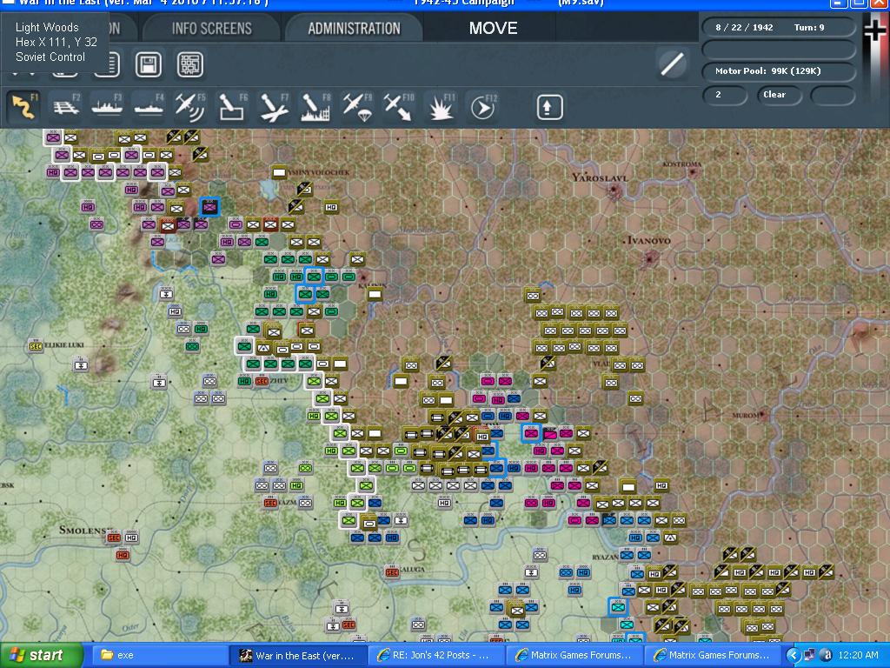
Task: Click the brick-pattern map icon beside save
Action: click(190, 64)
